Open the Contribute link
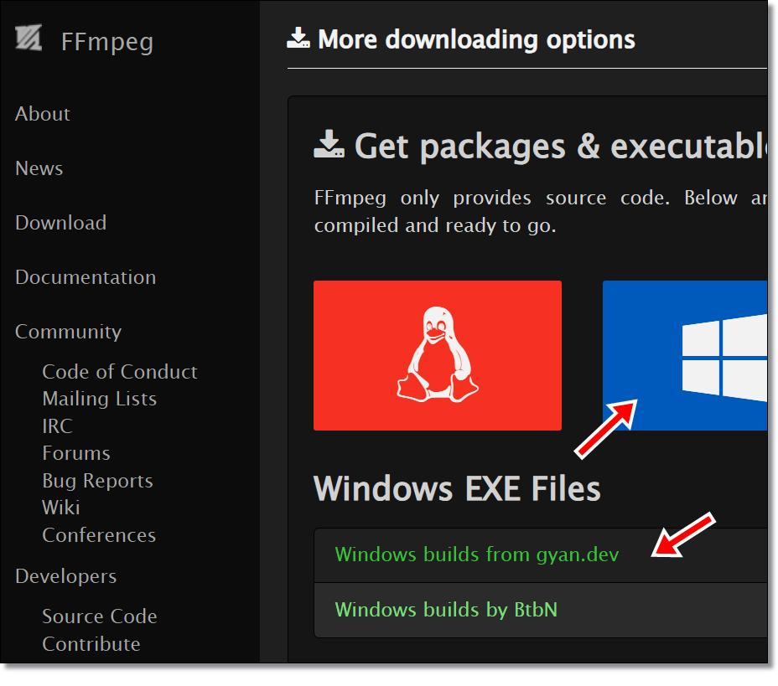The image size is (778, 686). pos(91,644)
